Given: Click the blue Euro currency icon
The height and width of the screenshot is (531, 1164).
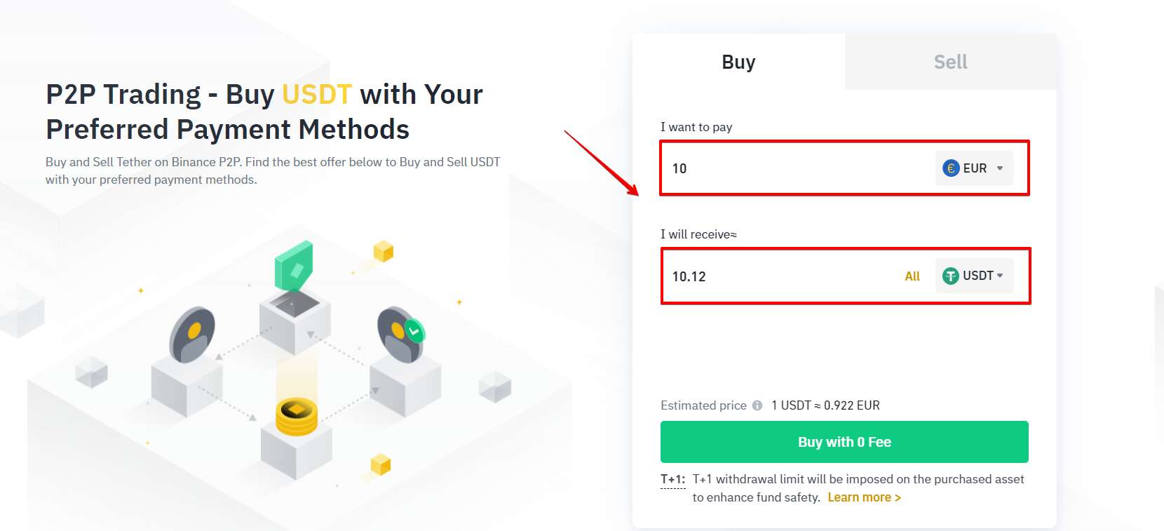Looking at the screenshot, I should (951, 168).
